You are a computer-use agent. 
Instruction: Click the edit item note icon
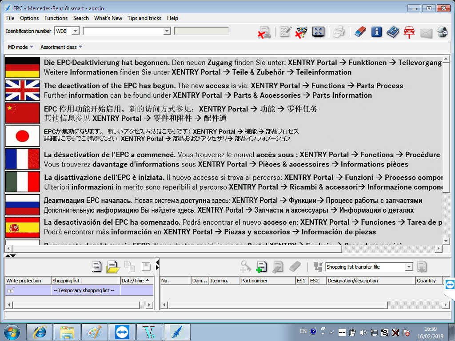coord(278,267)
